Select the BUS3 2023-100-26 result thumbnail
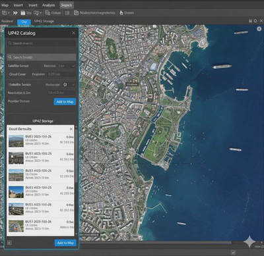Viewport: 264px width, 256px height. [x=16, y=141]
